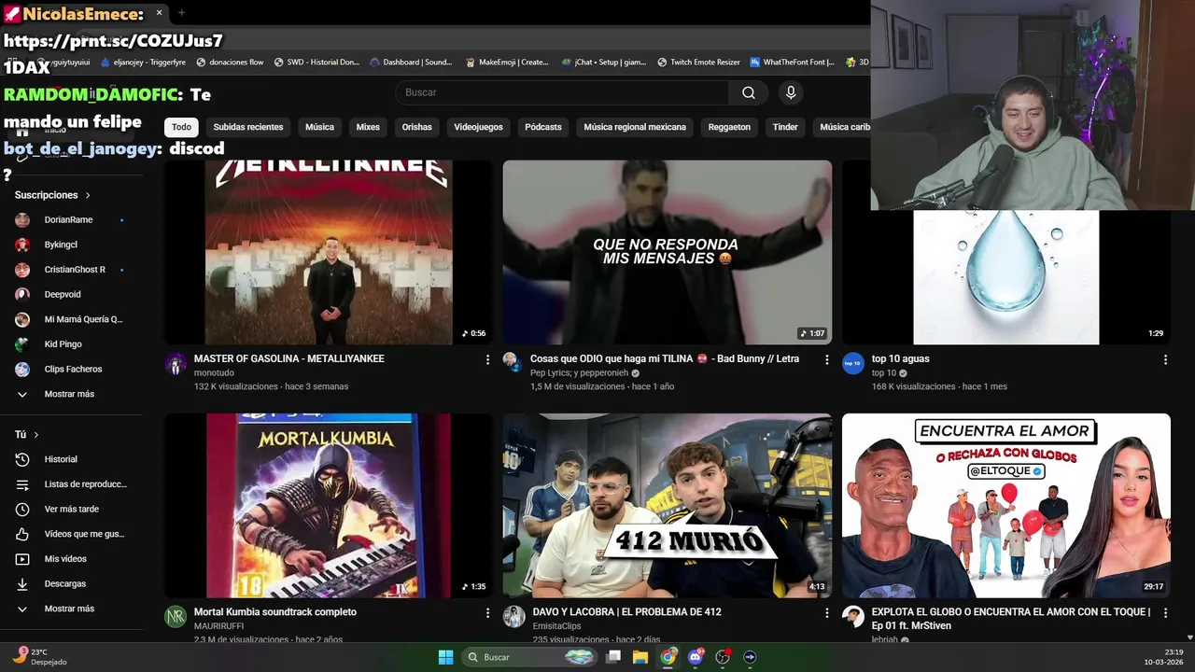Click the YouTube search magnifier button
This screenshot has height=672, width=1195.
748,92
